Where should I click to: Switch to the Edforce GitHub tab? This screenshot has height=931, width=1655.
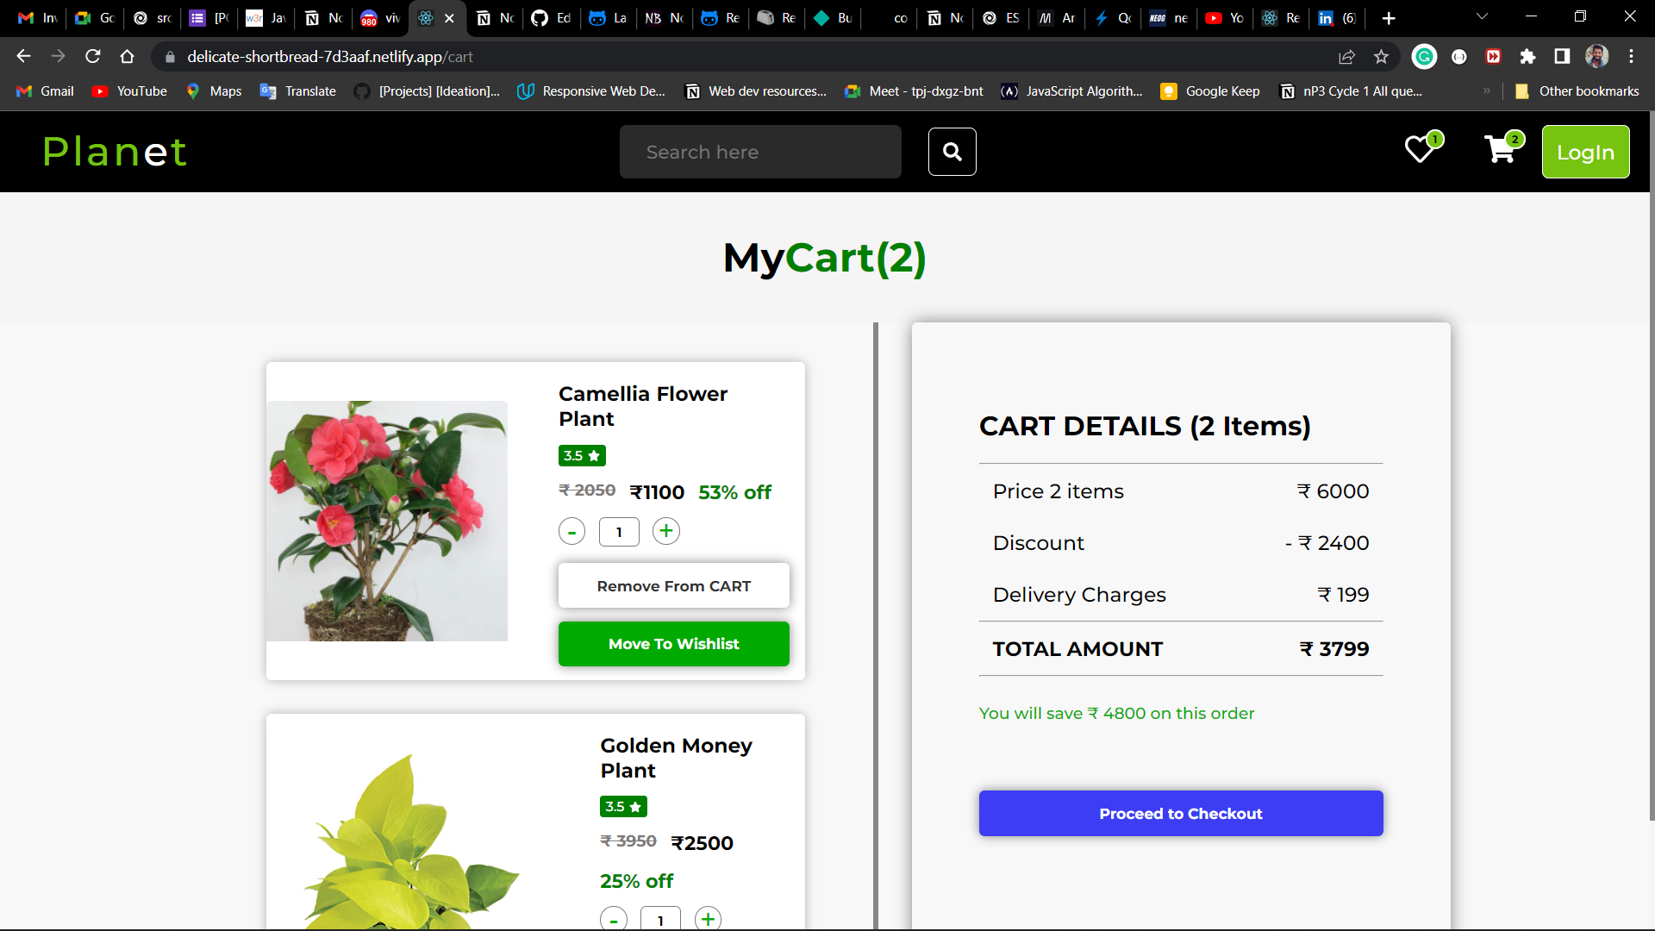[552, 17]
